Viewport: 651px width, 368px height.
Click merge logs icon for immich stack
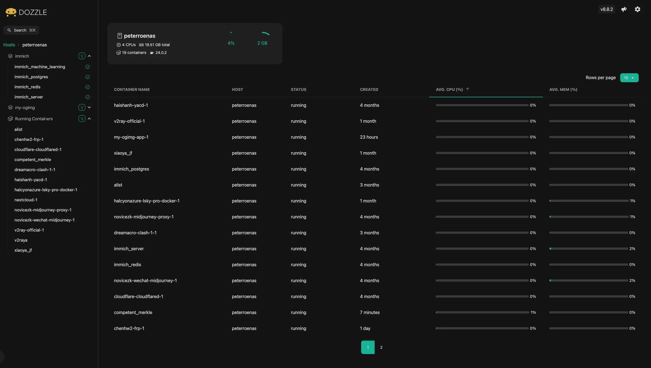click(82, 56)
